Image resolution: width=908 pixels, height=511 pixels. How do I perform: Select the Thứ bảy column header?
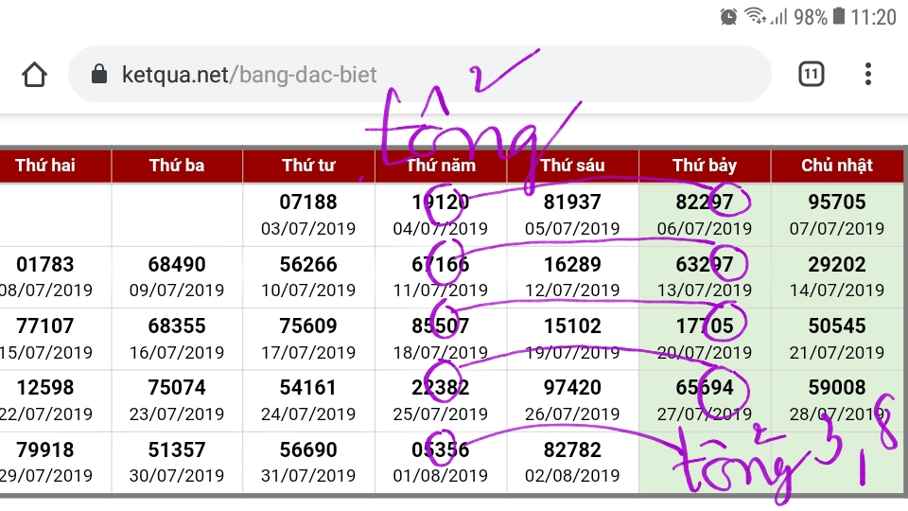(705, 166)
